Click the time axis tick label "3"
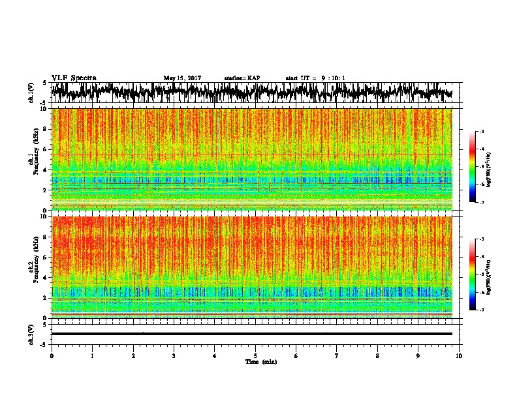The width and height of the screenshot is (517, 399). tap(174, 356)
